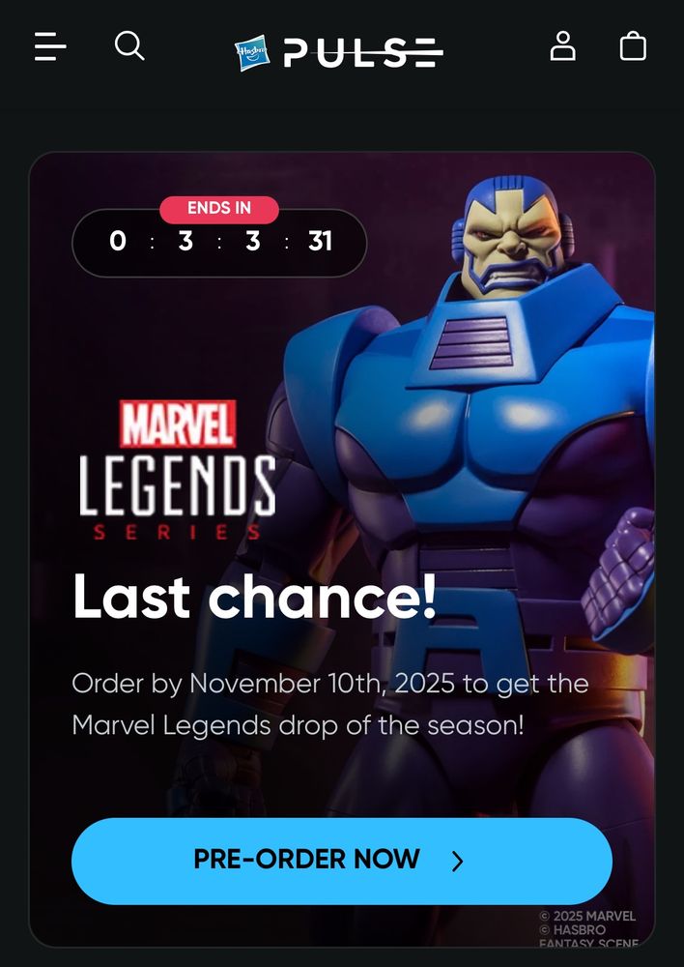Image resolution: width=684 pixels, height=967 pixels.
Task: Click the Order by November 10th description
Action: [329, 704]
